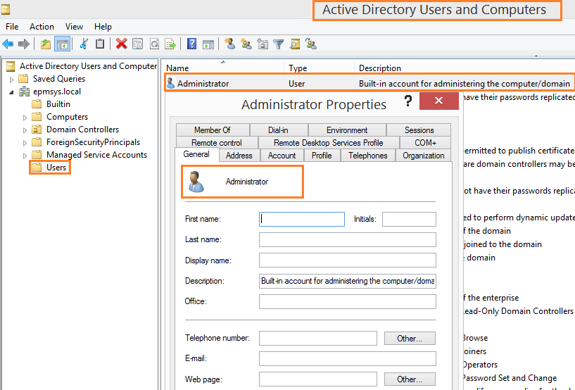575x390 pixels.
Task: Open the Remote control tab
Action: [217, 143]
